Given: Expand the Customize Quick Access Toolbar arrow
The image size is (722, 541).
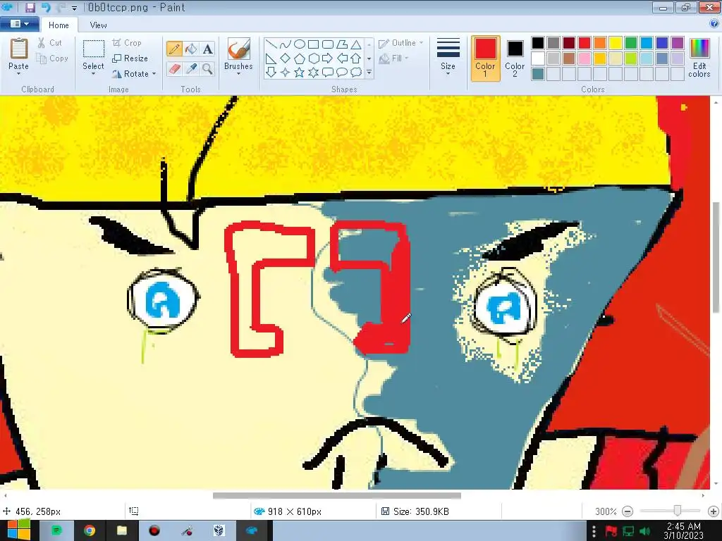Looking at the screenshot, I should [75, 8].
